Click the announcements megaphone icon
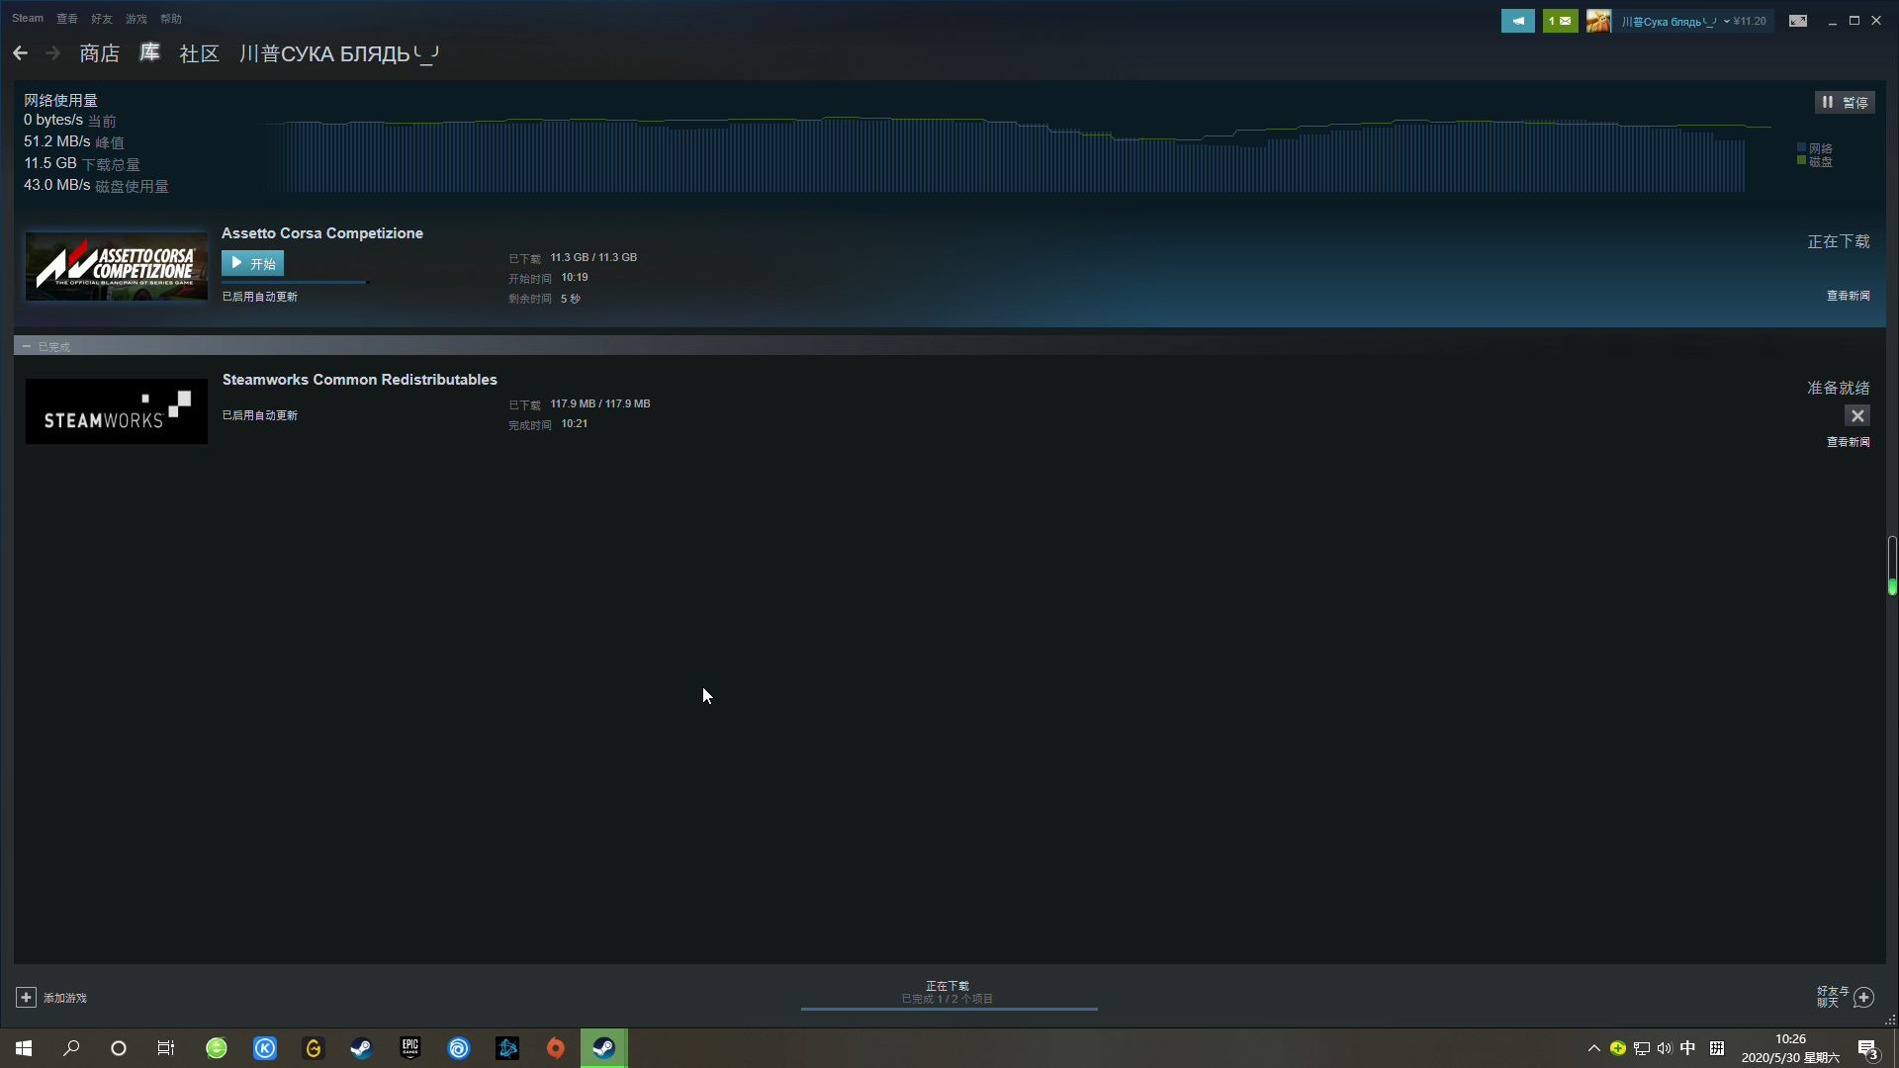The width and height of the screenshot is (1899, 1068). pos(1517,21)
